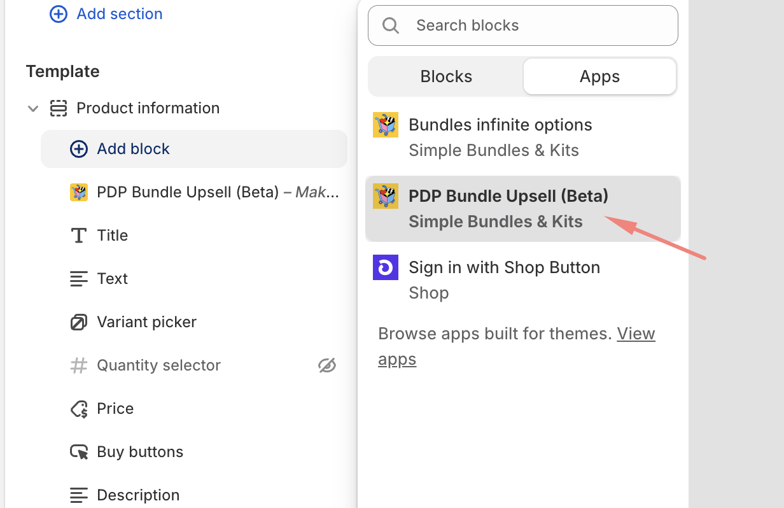This screenshot has height=508, width=784.
Task: Click the Add block button
Action: point(194,149)
